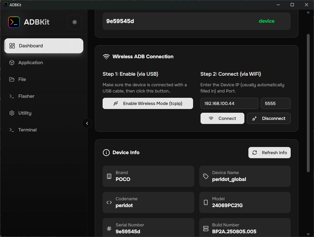Click the Port input field showing 5555
The image size is (314, 237).
point(275,103)
